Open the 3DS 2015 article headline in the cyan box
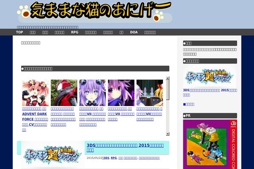Viewport: 254px width, 169px height. [x=125, y=147]
